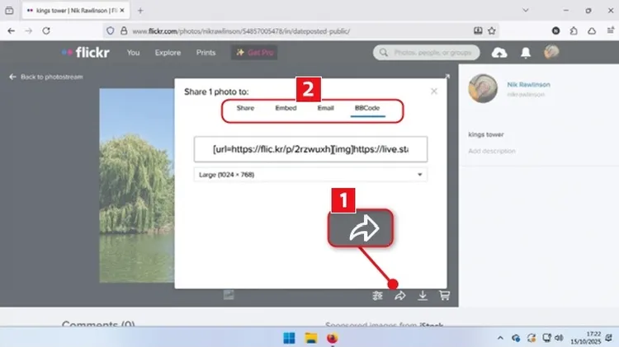Click the photo edit sliders icon
This screenshot has width=619, height=347.
click(378, 295)
